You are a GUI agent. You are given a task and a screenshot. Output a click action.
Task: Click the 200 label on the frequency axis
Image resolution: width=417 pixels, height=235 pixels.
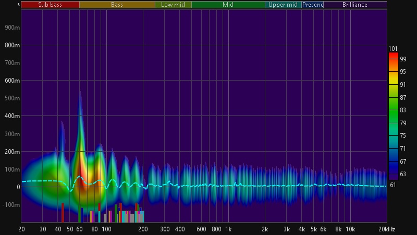coord(142,229)
